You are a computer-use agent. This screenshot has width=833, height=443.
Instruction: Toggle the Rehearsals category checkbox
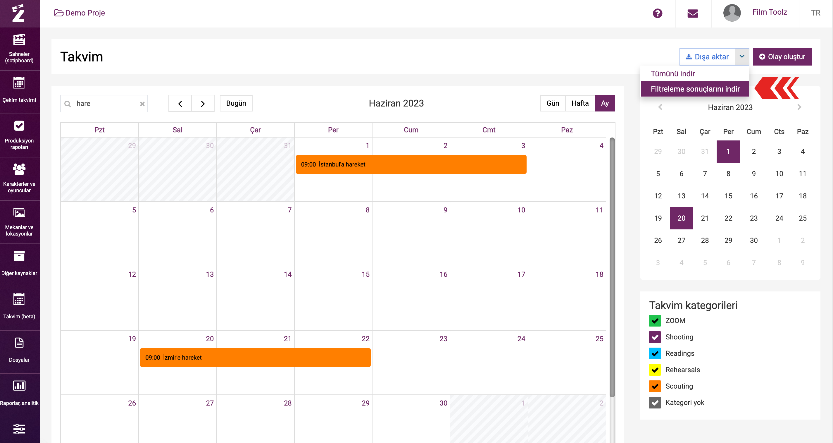655,370
